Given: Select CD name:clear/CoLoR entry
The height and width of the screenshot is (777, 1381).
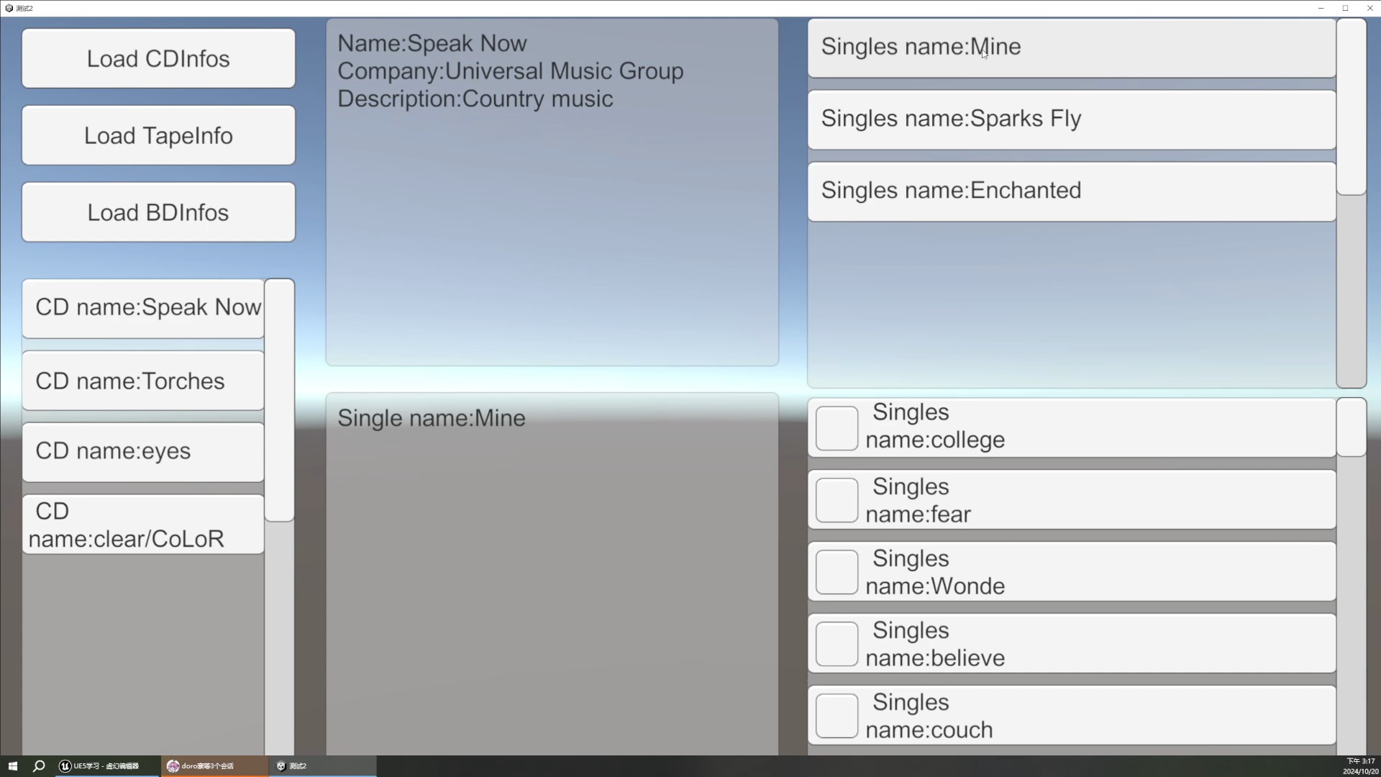Looking at the screenshot, I should click(143, 524).
